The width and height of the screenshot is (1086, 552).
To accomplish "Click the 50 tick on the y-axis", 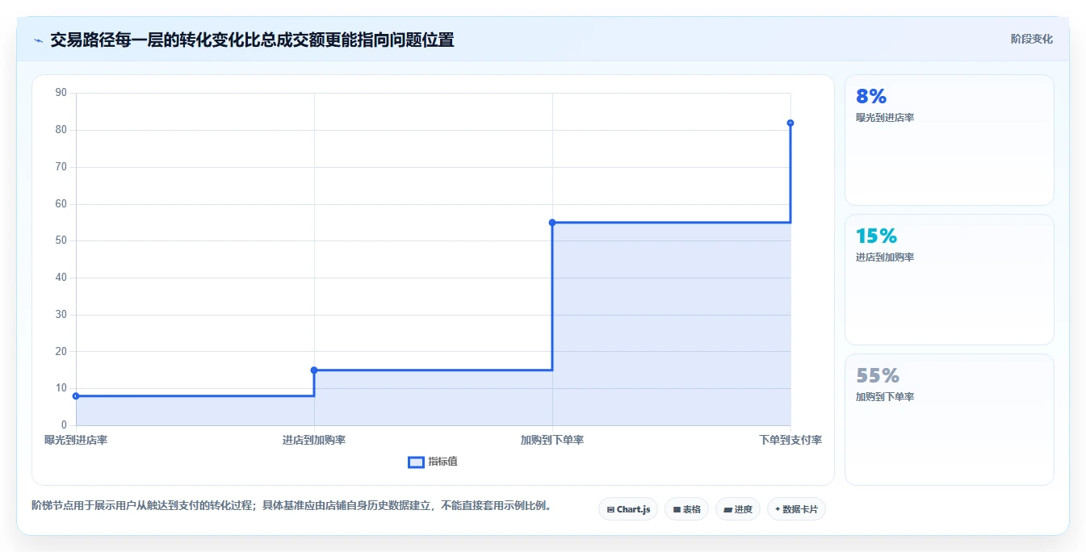I will click(61, 240).
